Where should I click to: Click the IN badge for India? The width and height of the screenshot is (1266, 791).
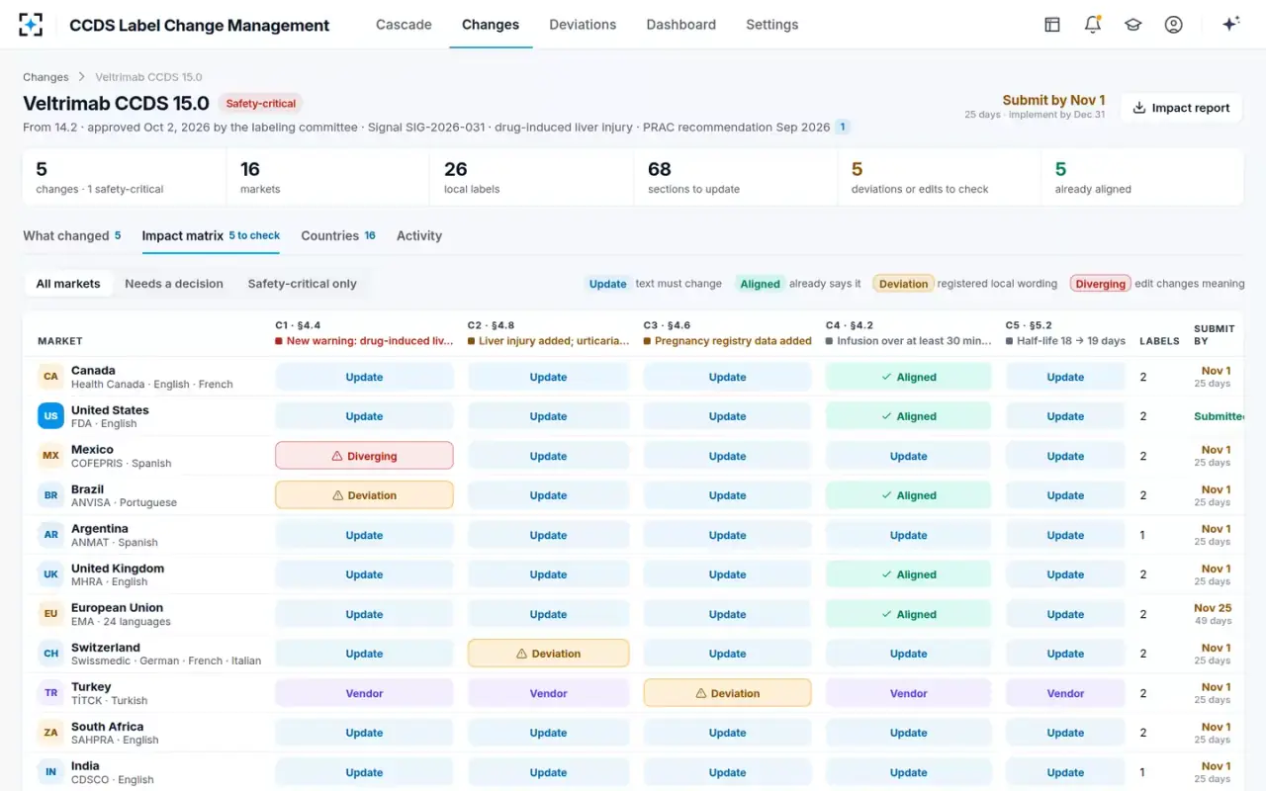(x=50, y=772)
